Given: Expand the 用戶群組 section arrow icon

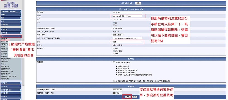Looking at the screenshot, I should click(20, 83).
